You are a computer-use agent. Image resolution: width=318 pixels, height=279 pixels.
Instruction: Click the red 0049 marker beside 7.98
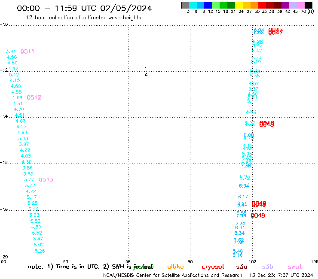tap(258, 215)
